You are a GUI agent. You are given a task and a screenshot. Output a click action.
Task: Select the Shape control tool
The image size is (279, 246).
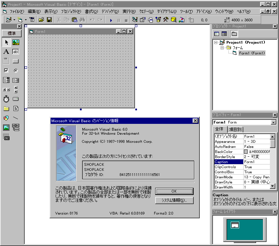[x=6, y=118]
